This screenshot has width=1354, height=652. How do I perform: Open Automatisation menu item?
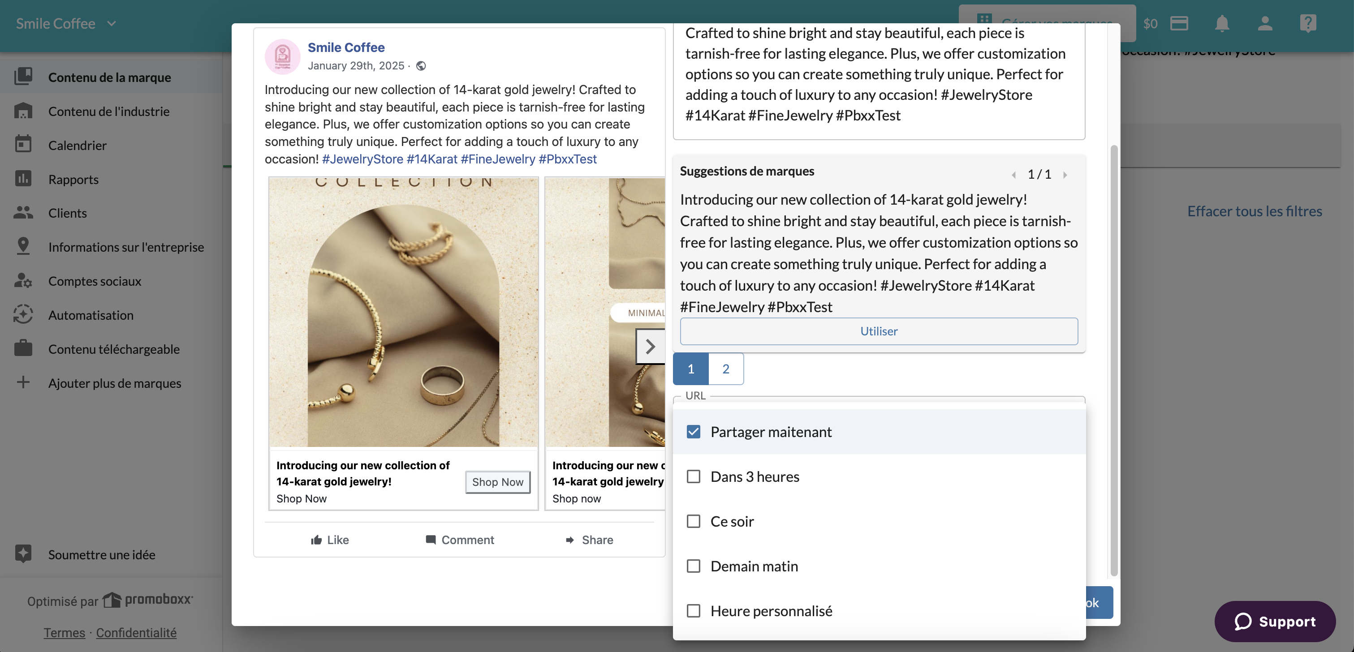click(x=112, y=315)
